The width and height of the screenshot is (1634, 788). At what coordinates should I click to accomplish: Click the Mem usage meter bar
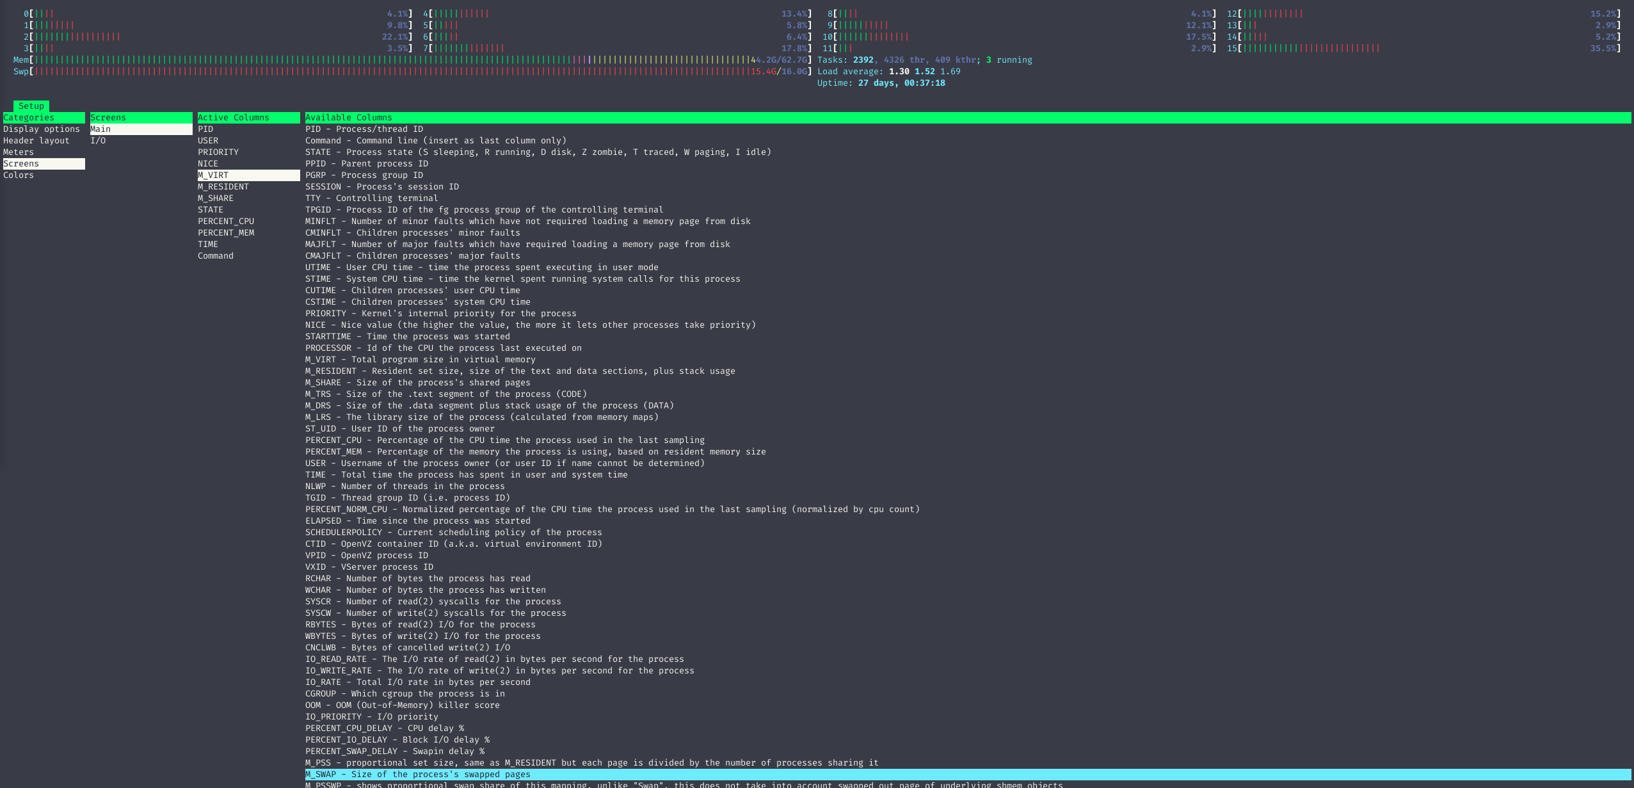390,60
